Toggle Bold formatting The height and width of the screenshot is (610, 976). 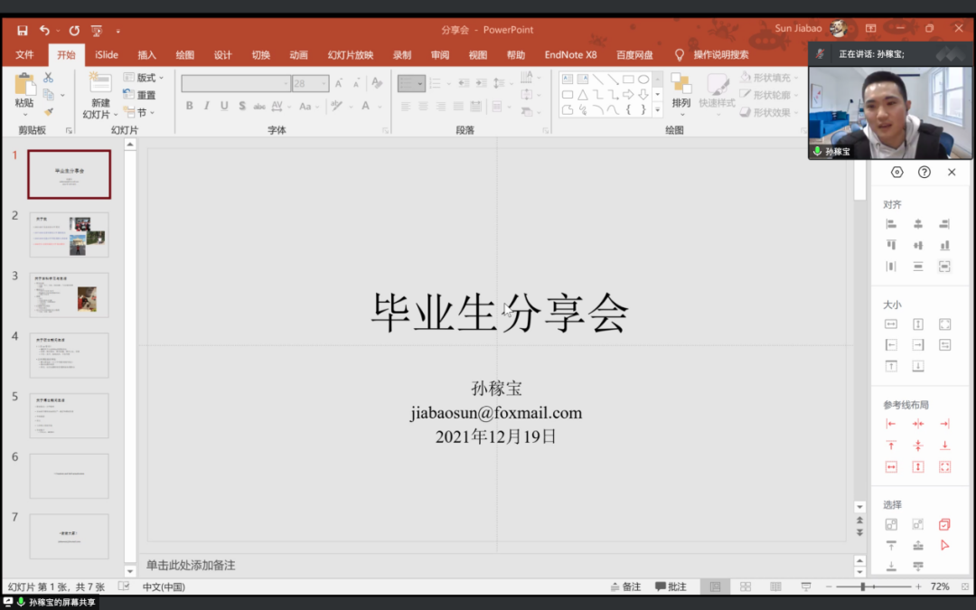point(190,106)
